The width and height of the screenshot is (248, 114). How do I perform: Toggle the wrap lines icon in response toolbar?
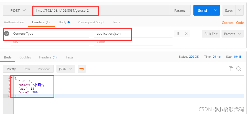[82, 69]
